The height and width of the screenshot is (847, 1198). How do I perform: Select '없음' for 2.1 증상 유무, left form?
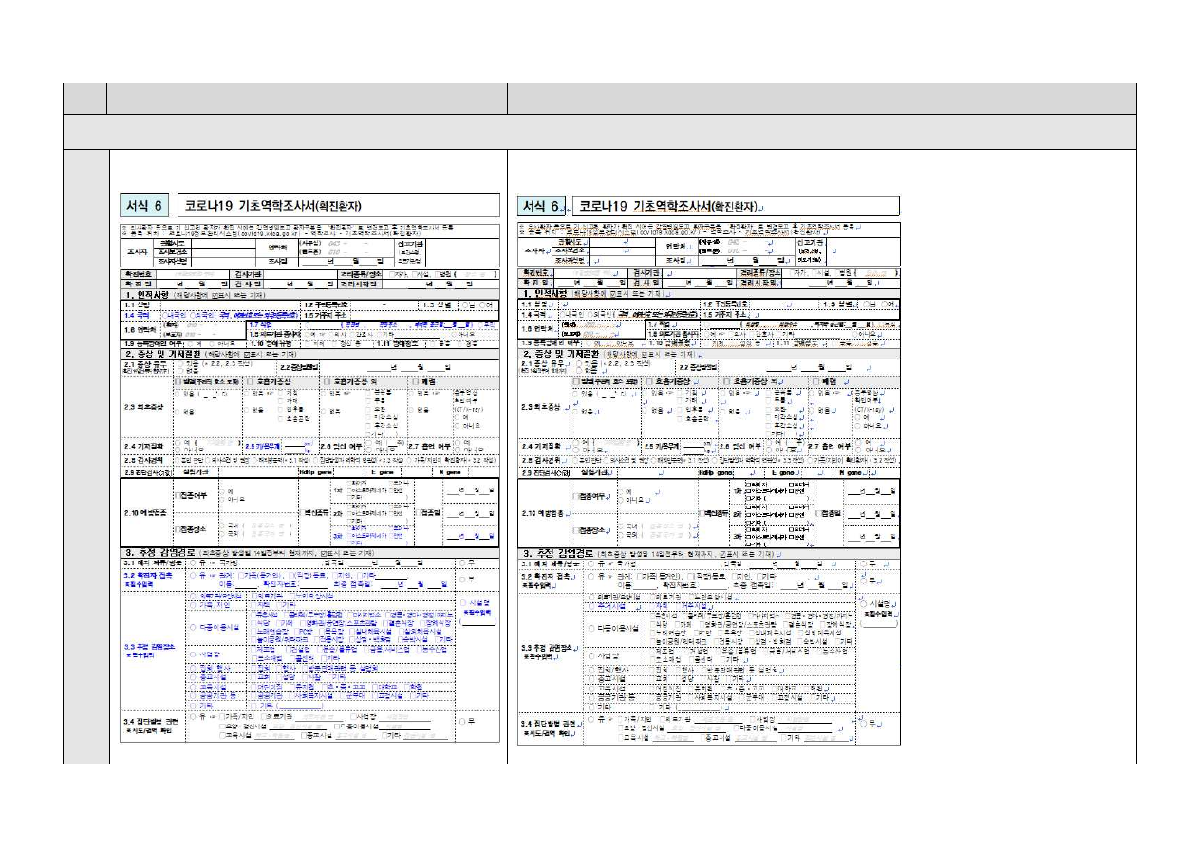point(179,371)
